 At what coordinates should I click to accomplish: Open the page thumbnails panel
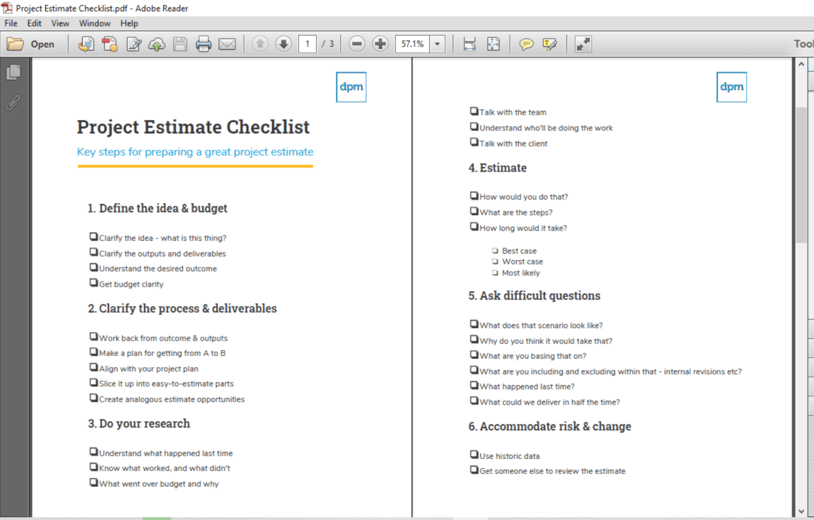[14, 72]
